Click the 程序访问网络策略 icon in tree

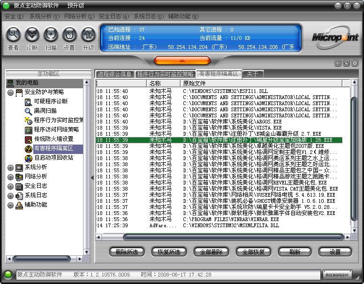click(x=28, y=130)
